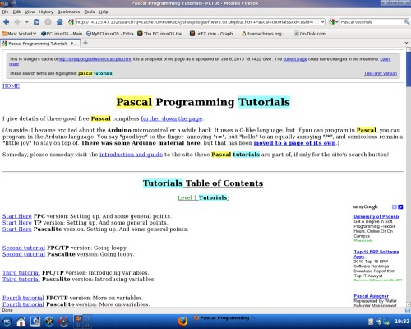Screen dimensions: 411x329
Task: Open Top 15 ERP Software Apps ad
Action: [376, 254]
